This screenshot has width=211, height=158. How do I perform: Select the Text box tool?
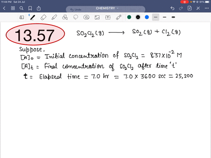108,18
